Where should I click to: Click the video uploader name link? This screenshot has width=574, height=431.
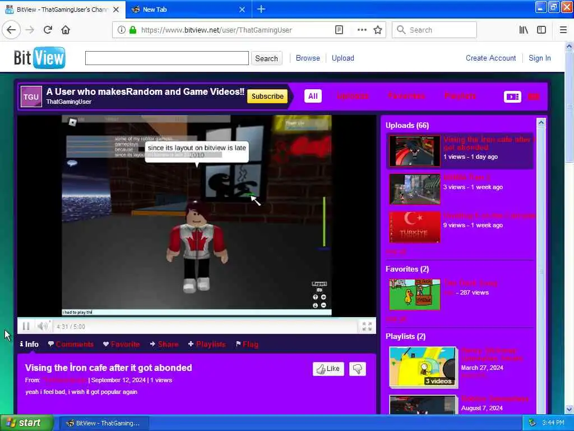64,380
